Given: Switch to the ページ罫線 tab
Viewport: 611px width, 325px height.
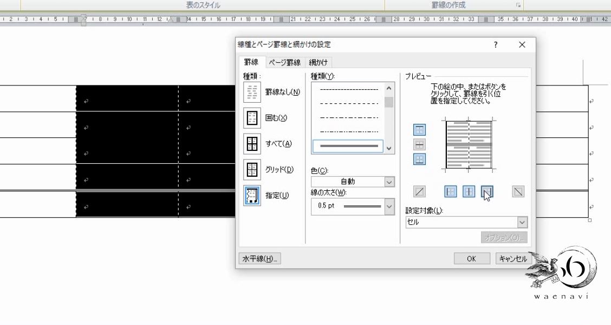Looking at the screenshot, I should point(285,63).
